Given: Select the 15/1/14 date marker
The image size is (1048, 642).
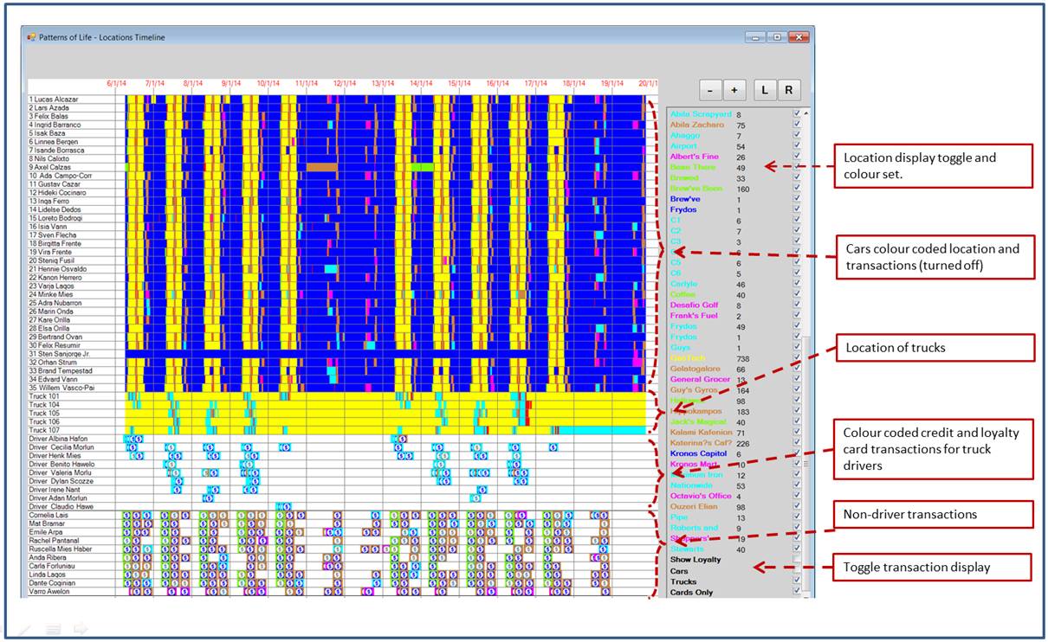Looking at the screenshot, I should coord(459,84).
